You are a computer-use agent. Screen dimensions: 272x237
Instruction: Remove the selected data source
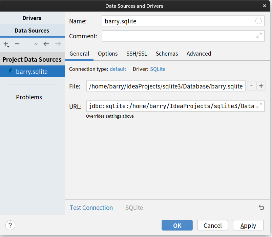tap(17, 44)
